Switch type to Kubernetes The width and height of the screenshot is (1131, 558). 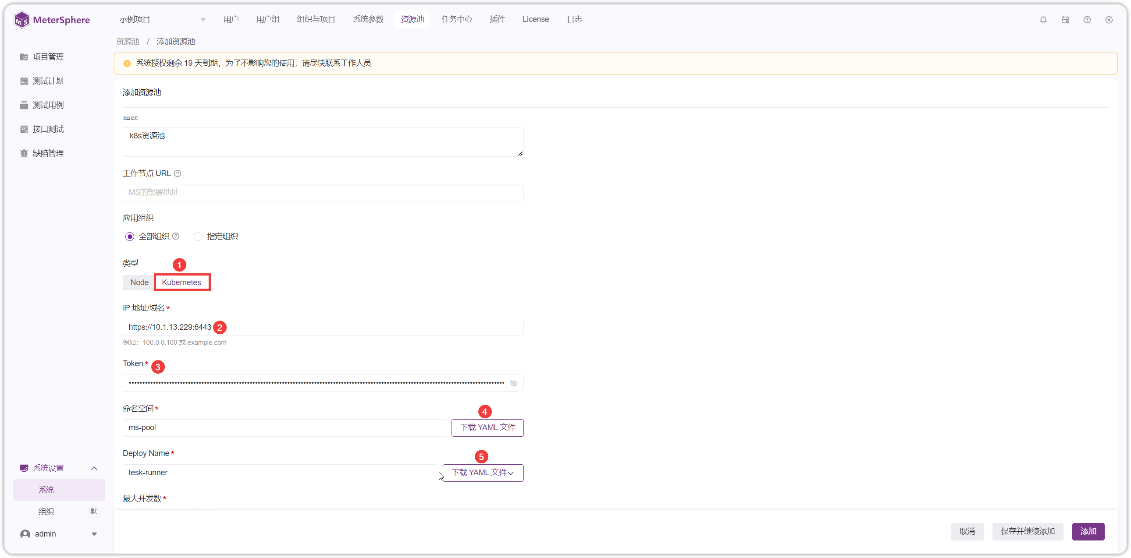click(181, 283)
